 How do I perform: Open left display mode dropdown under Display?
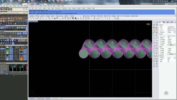pyautogui.click(x=7, y=30)
